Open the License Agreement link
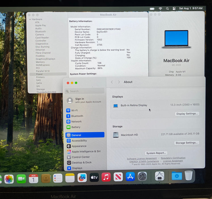The width and height of the screenshot is (212, 199). (173, 161)
